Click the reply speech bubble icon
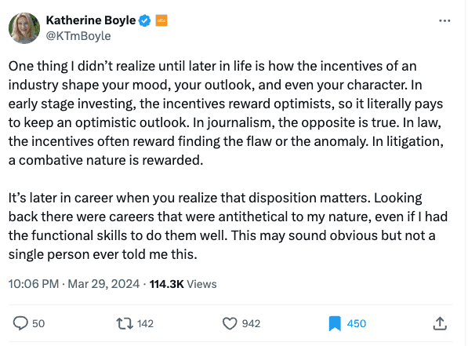 [x=20, y=323]
